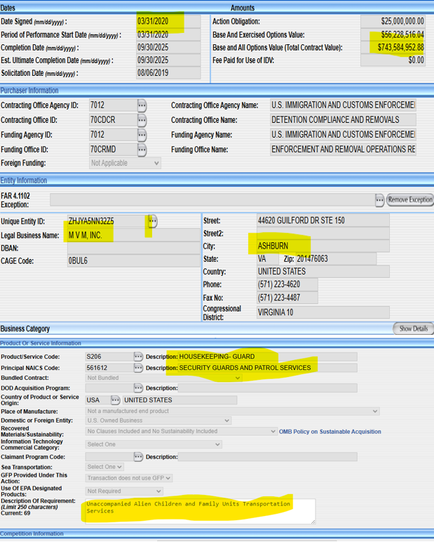The height and width of the screenshot is (542, 434).
Task: Expand Information Technology Commercial Category dropdown
Action: click(154, 444)
